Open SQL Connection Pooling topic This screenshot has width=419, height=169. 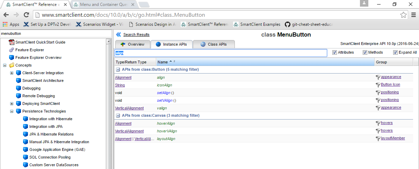tap(50, 157)
